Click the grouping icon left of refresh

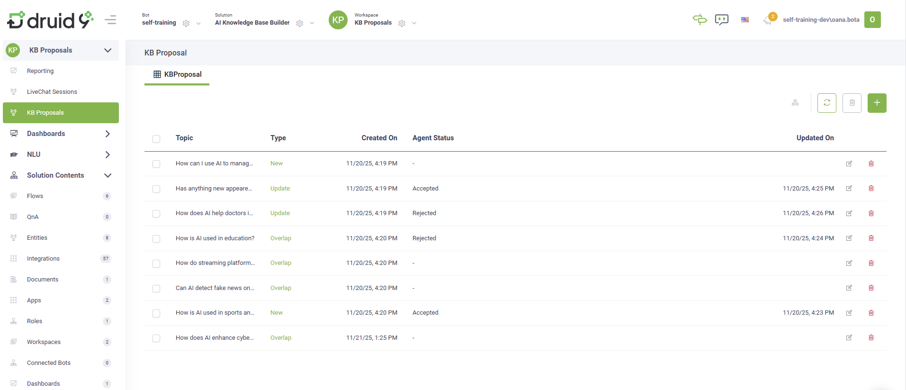795,103
